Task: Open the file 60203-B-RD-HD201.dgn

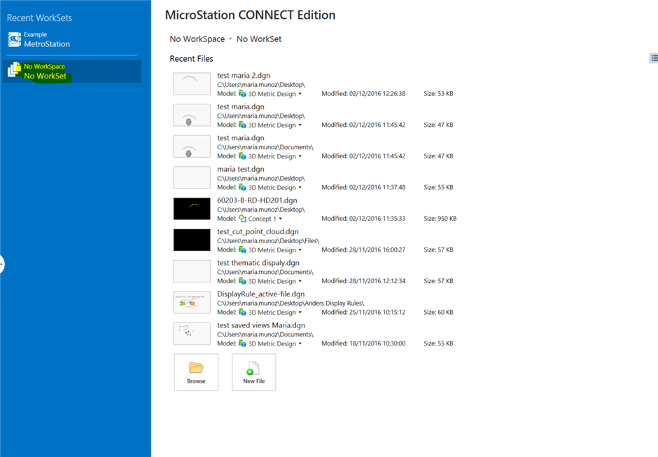Action: point(257,200)
